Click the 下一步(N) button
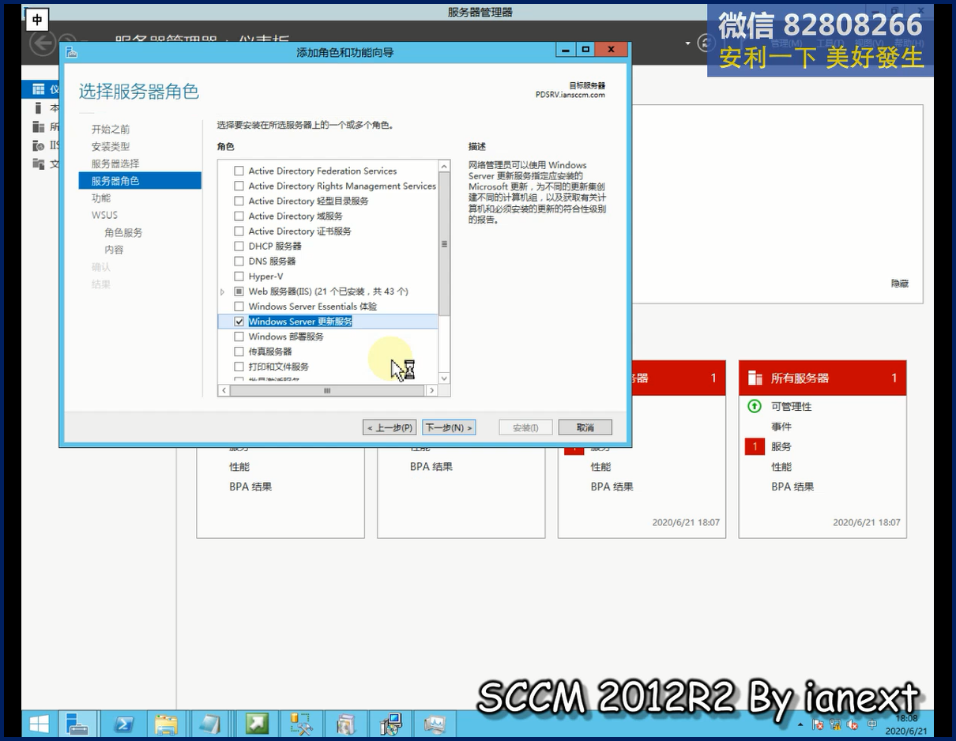 [x=449, y=427]
